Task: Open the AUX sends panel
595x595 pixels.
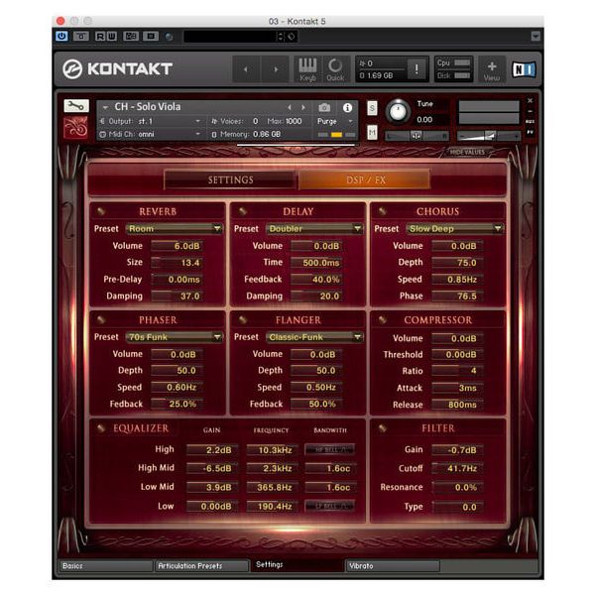Action: point(530,121)
